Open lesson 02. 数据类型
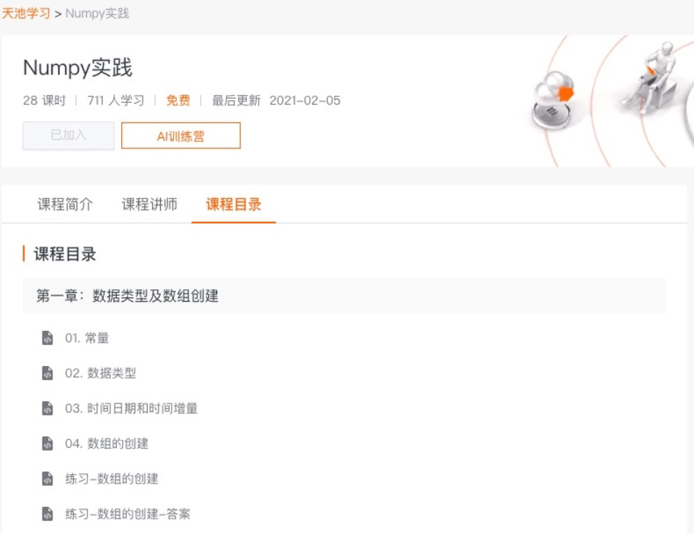Screen dimensions: 694x534 [101, 373]
